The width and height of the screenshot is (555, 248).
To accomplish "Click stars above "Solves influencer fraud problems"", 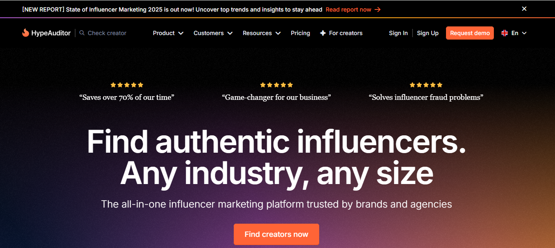I will point(426,85).
